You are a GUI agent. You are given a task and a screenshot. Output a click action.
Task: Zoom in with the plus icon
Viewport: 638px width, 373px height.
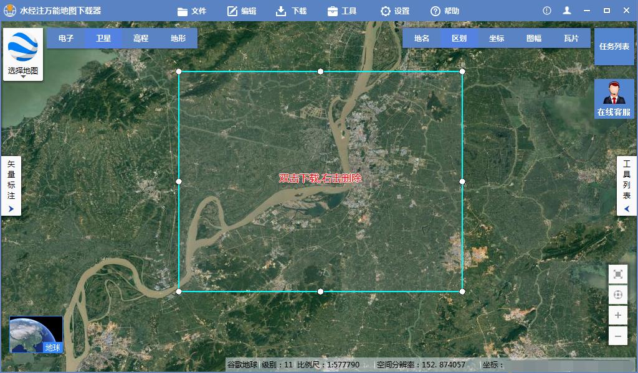[x=617, y=315]
